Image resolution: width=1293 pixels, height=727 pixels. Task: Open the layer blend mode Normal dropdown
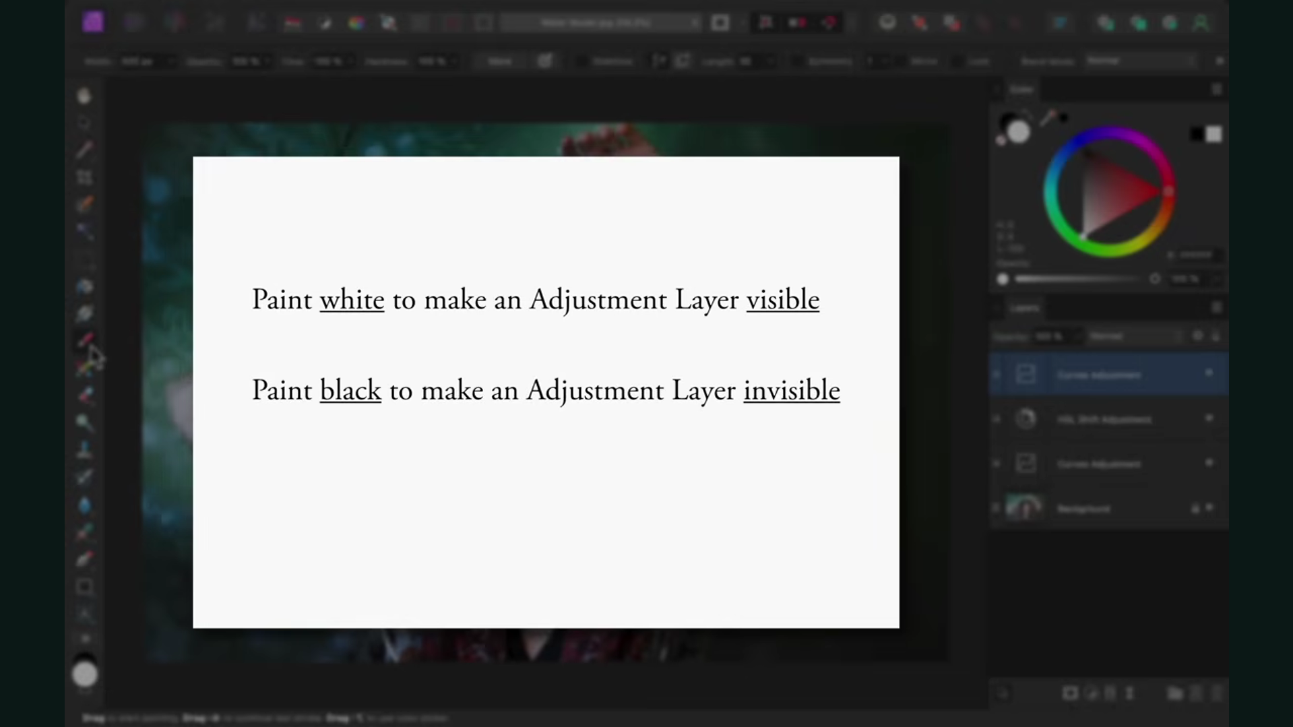(x=1135, y=336)
